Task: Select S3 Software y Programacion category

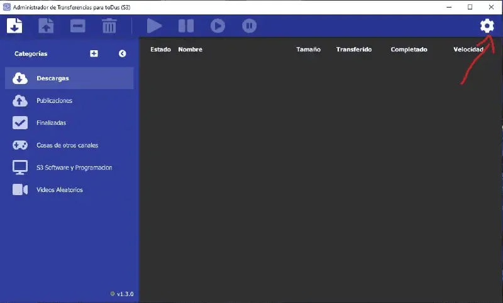Action: point(69,167)
